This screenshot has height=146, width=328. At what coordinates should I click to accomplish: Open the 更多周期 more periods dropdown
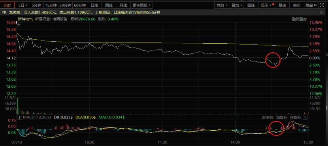click(x=141, y=5)
